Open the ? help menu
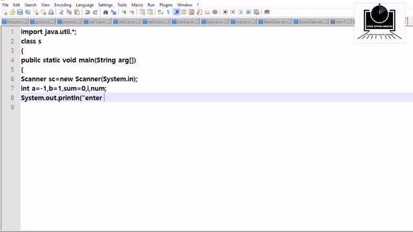This screenshot has width=413, height=232. coord(198,5)
